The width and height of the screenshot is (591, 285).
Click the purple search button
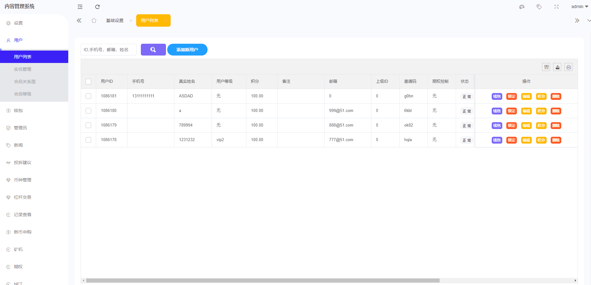coord(153,50)
